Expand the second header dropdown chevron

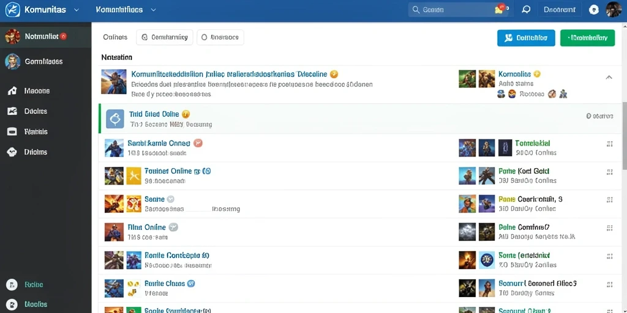[153, 10]
